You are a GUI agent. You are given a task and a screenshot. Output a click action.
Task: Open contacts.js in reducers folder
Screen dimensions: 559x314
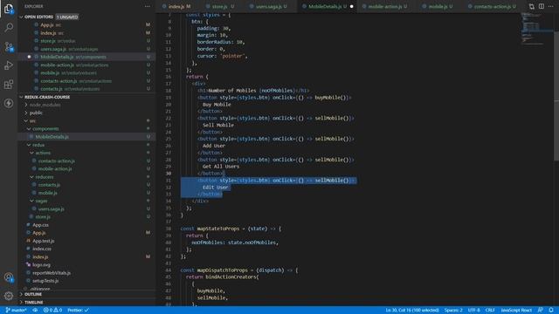click(x=86, y=185)
